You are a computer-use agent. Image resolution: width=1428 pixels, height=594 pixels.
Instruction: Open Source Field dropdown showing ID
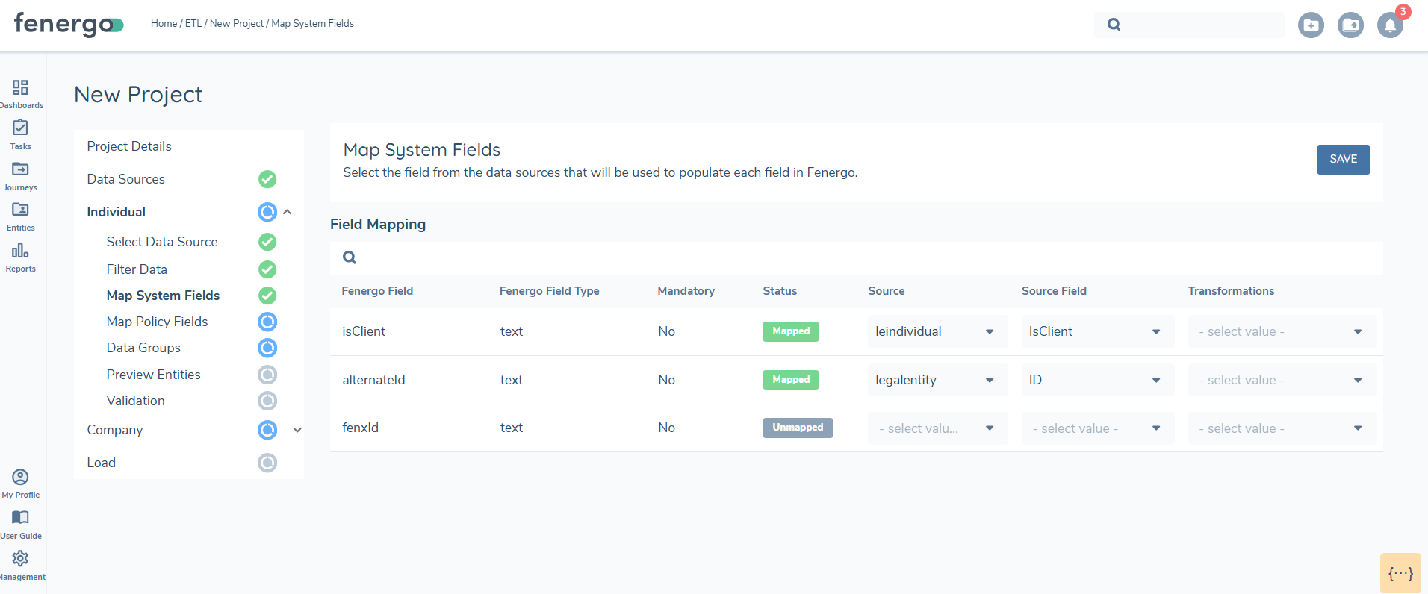(1096, 380)
